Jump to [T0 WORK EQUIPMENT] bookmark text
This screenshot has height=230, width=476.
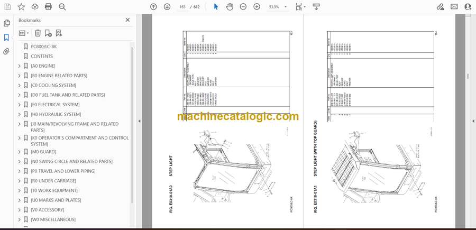[54, 190]
